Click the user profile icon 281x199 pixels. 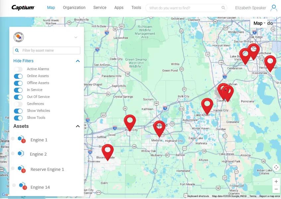tap(274, 8)
